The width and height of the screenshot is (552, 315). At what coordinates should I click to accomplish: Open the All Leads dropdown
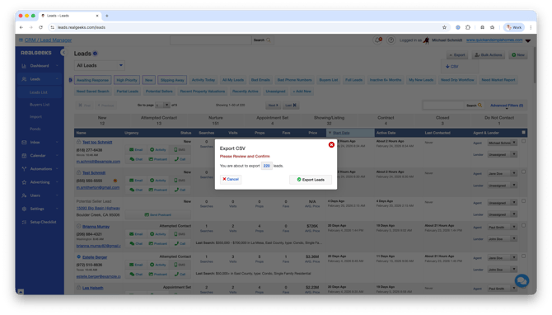(x=99, y=65)
